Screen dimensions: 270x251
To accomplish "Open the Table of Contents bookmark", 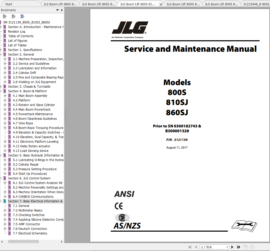I will click(x=21, y=36).
